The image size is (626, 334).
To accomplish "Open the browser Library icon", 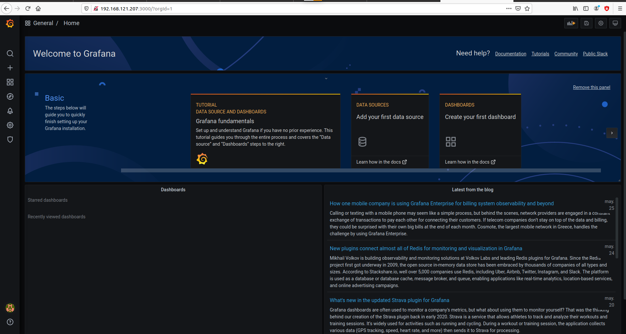I will click(x=575, y=8).
